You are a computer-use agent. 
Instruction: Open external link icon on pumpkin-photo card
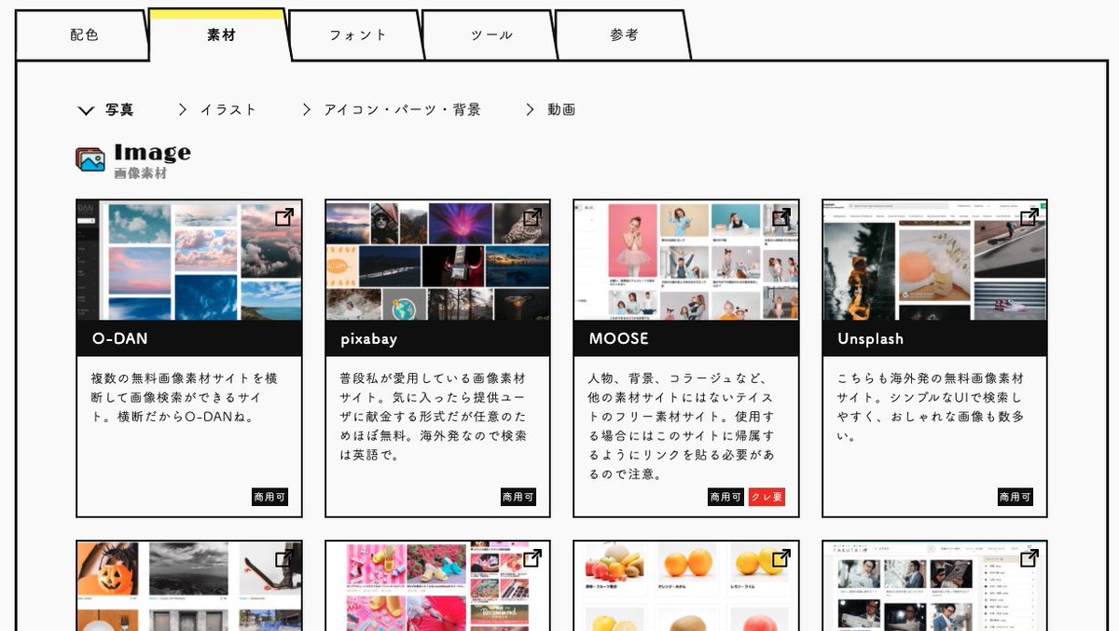[x=284, y=558]
